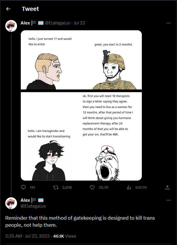Open the 2:35 AM · Jul 23, 2023 timestamp
Screen dimensions: 177x245
[x=27, y=236]
